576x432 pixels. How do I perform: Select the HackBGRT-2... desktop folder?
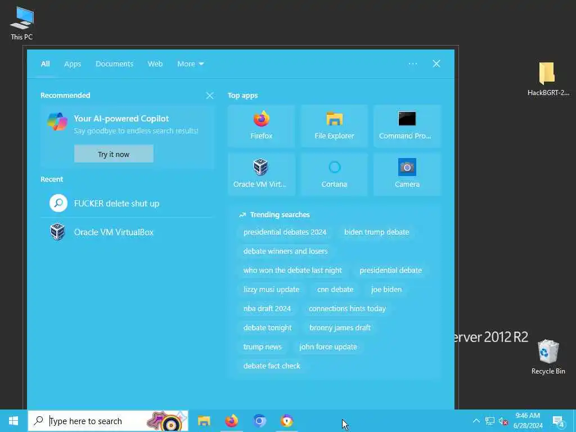548,79
